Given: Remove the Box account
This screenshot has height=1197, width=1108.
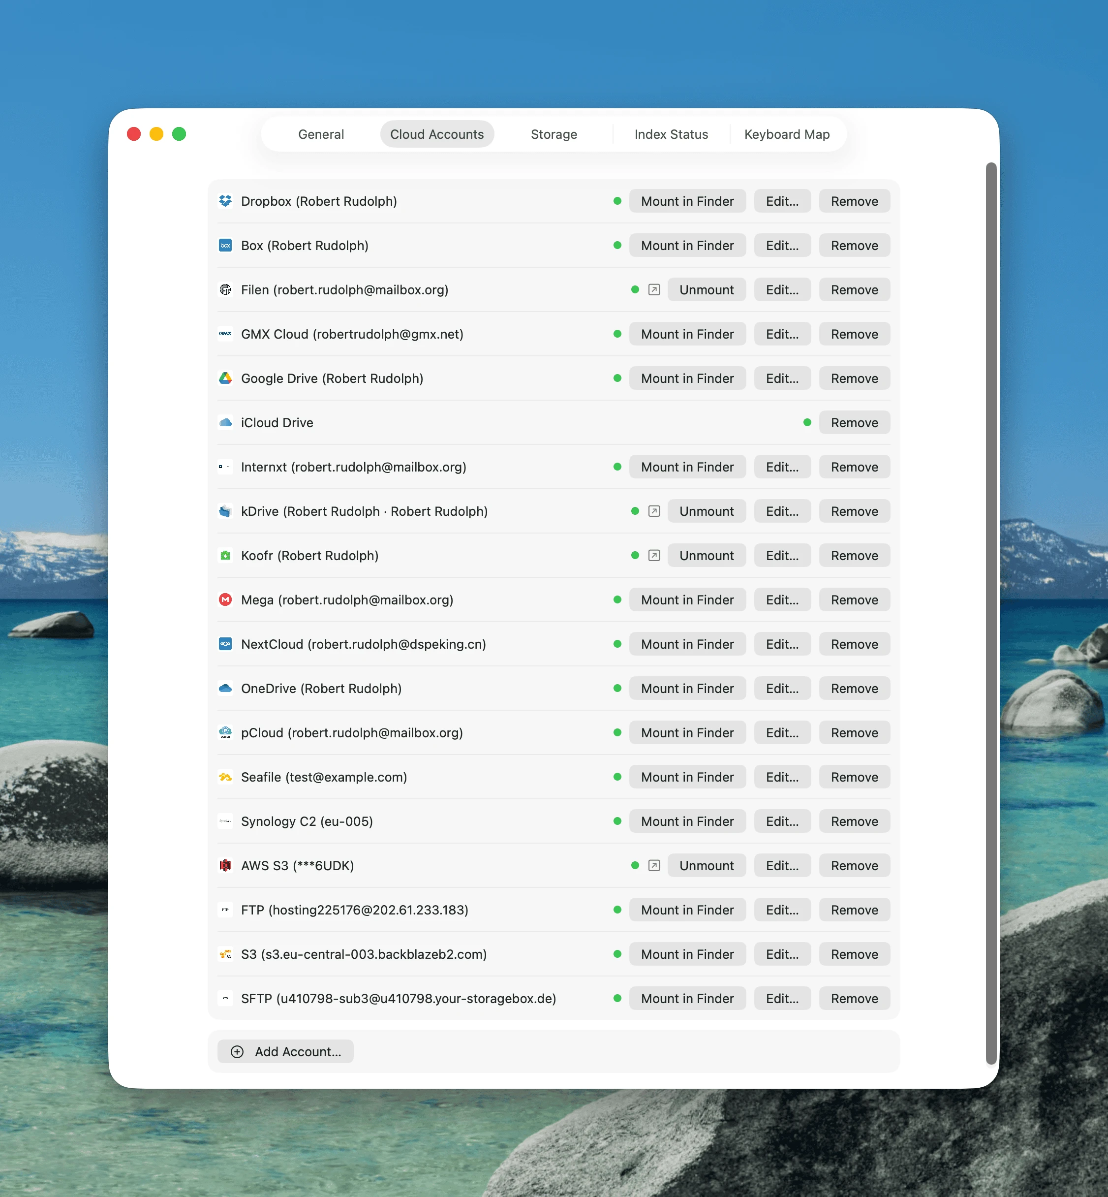Looking at the screenshot, I should point(855,245).
